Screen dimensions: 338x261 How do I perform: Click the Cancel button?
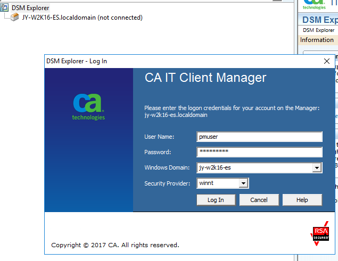click(259, 200)
